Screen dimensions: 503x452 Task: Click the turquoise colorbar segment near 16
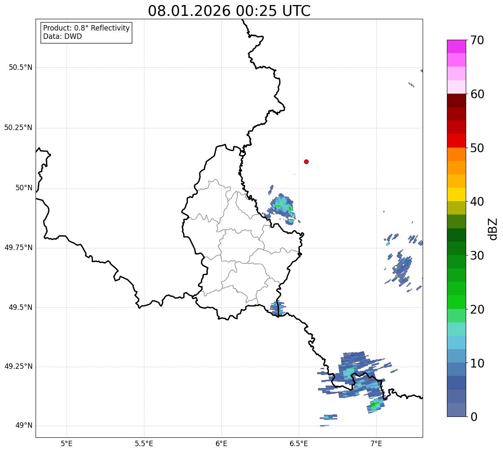[456, 329]
